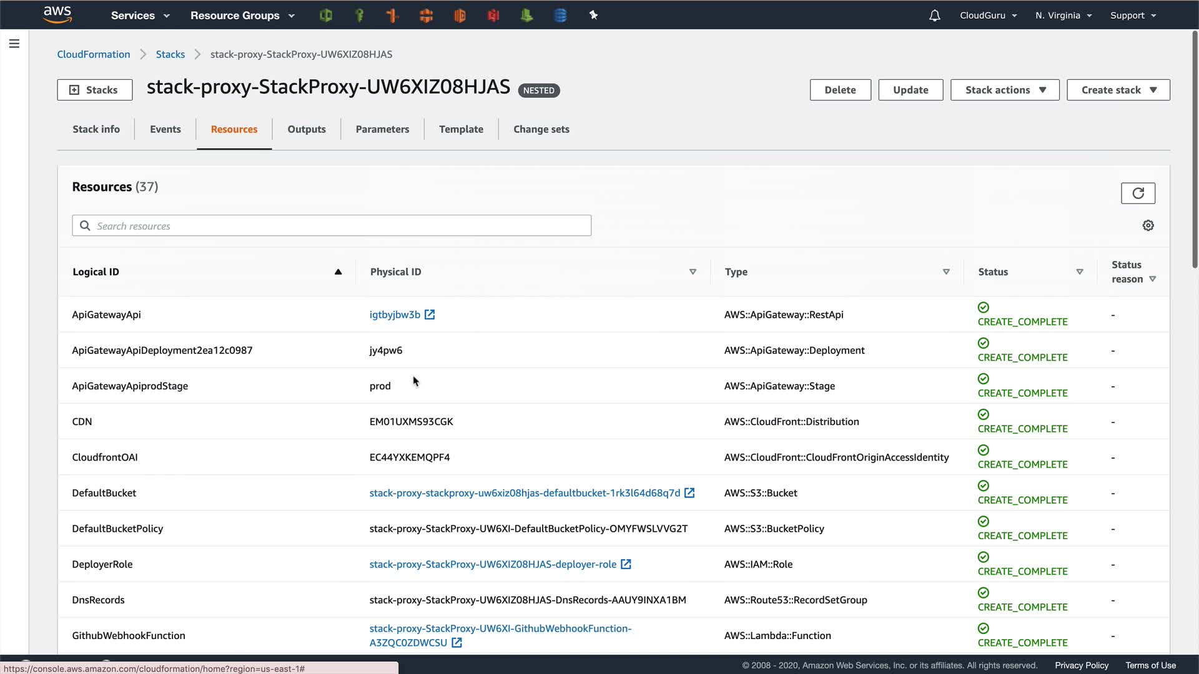
Task: Switch to the Template tab
Action: point(461,129)
